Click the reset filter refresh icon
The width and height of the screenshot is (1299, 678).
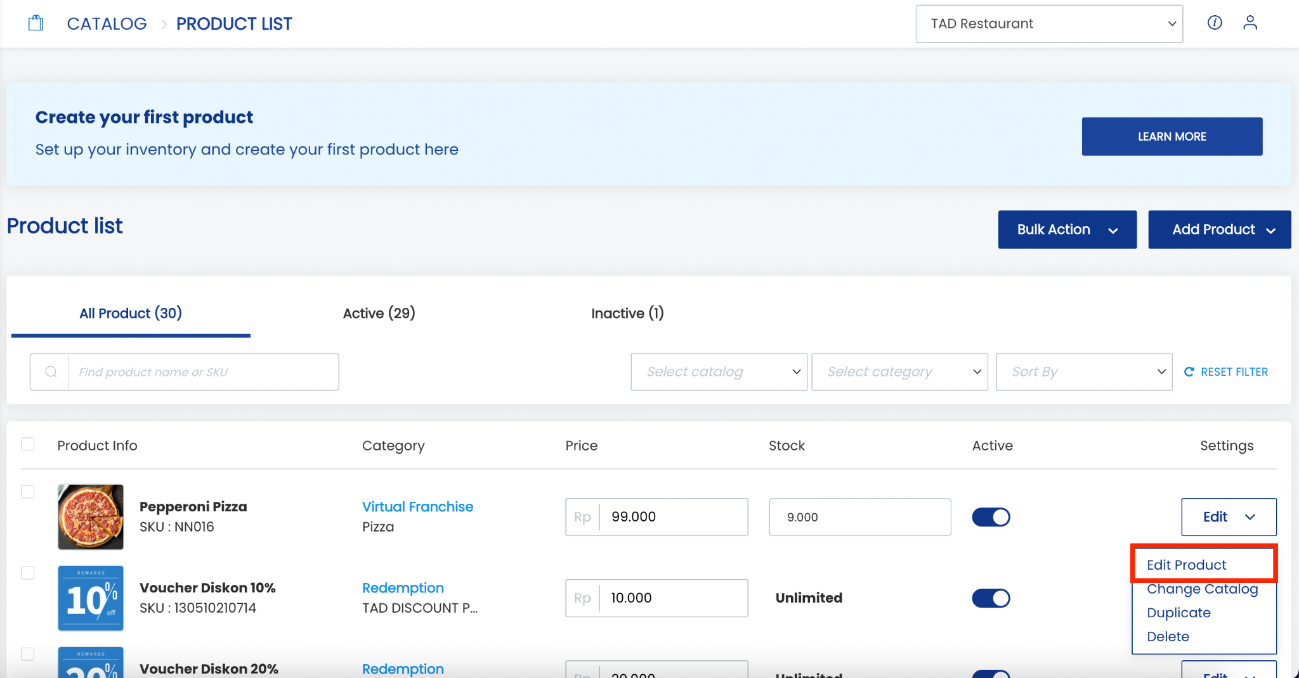[1189, 372]
